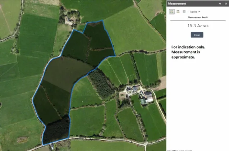Close the Measurement panel

[x=225, y=3]
